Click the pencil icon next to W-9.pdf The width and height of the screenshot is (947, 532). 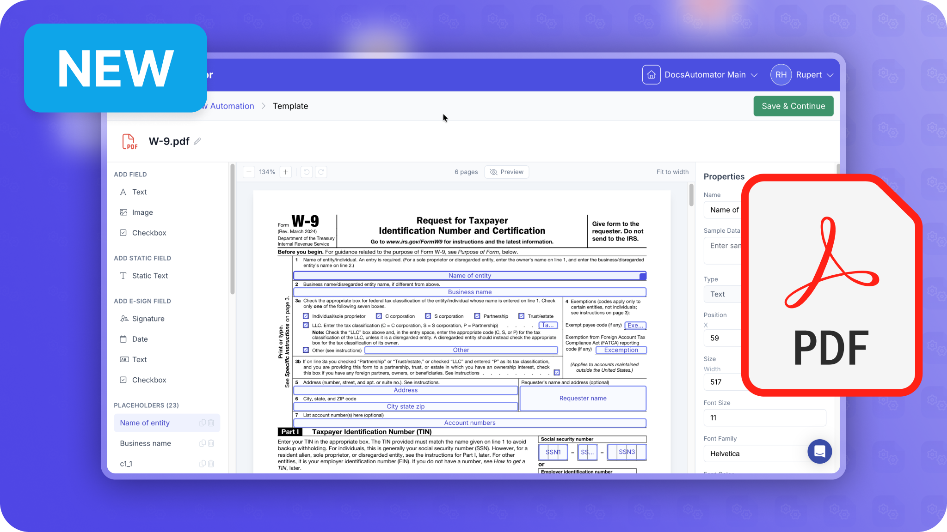click(197, 141)
